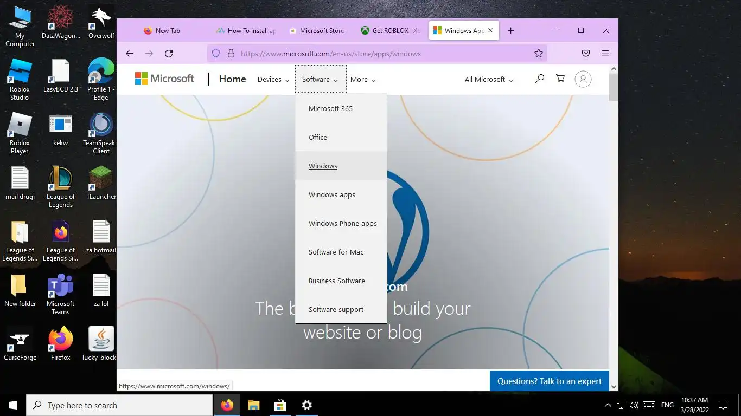741x416 pixels.
Task: Open the Pocket save icon
Action: click(586, 53)
